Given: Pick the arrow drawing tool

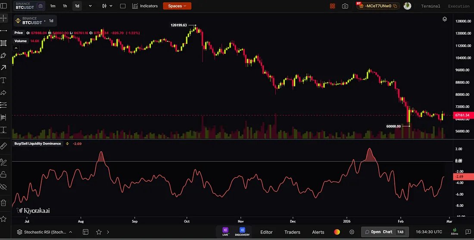Looking at the screenshot, I should 3,68.
